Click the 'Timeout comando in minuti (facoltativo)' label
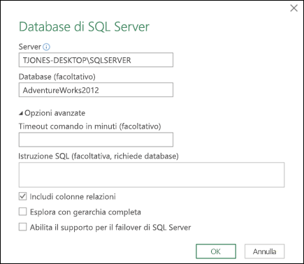Screen dimensions: 304x264 coord(90,126)
